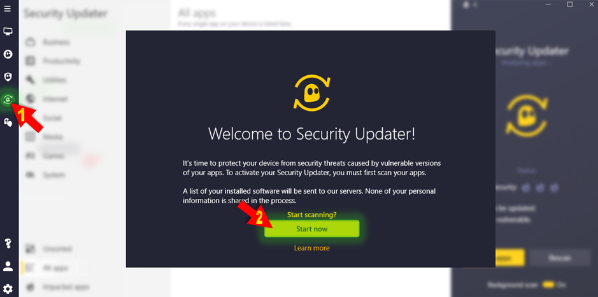Open the help question-mark ghost icon
Screen dimensions: 598x297
click(x=8, y=243)
